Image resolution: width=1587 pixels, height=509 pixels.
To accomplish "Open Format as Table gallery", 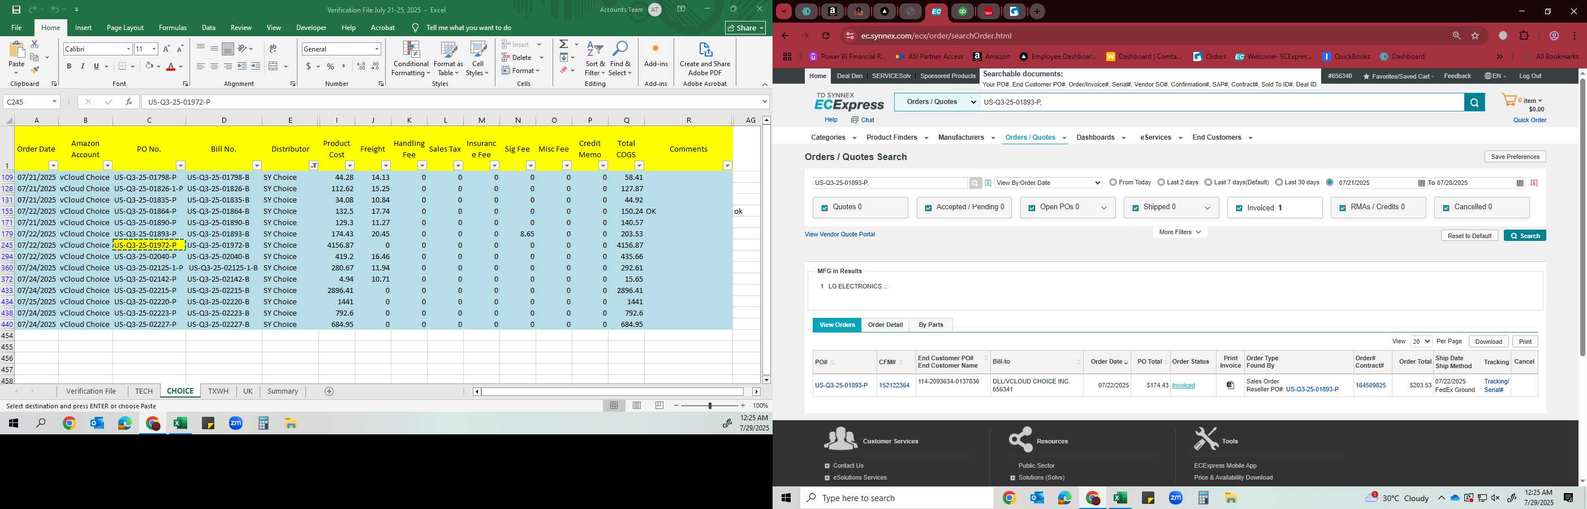I will (x=448, y=59).
